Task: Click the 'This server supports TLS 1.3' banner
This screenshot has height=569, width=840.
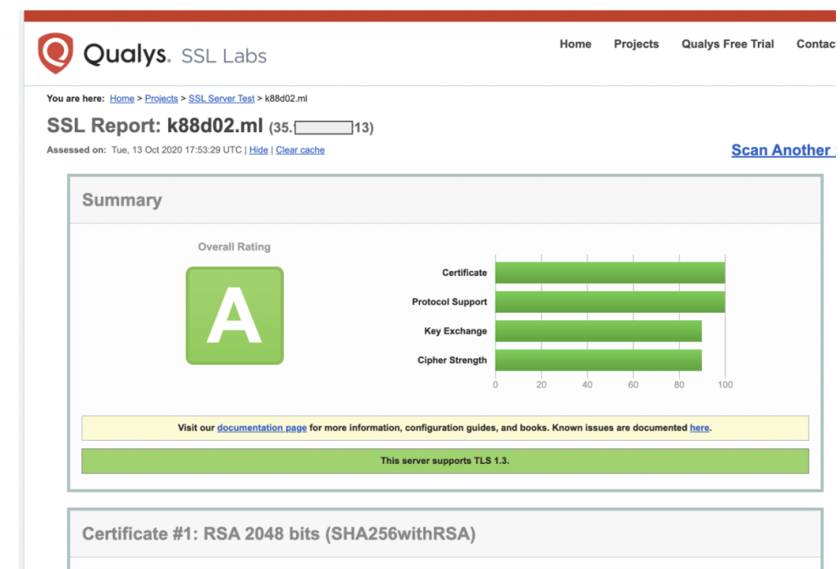Action: pyautogui.click(x=445, y=461)
